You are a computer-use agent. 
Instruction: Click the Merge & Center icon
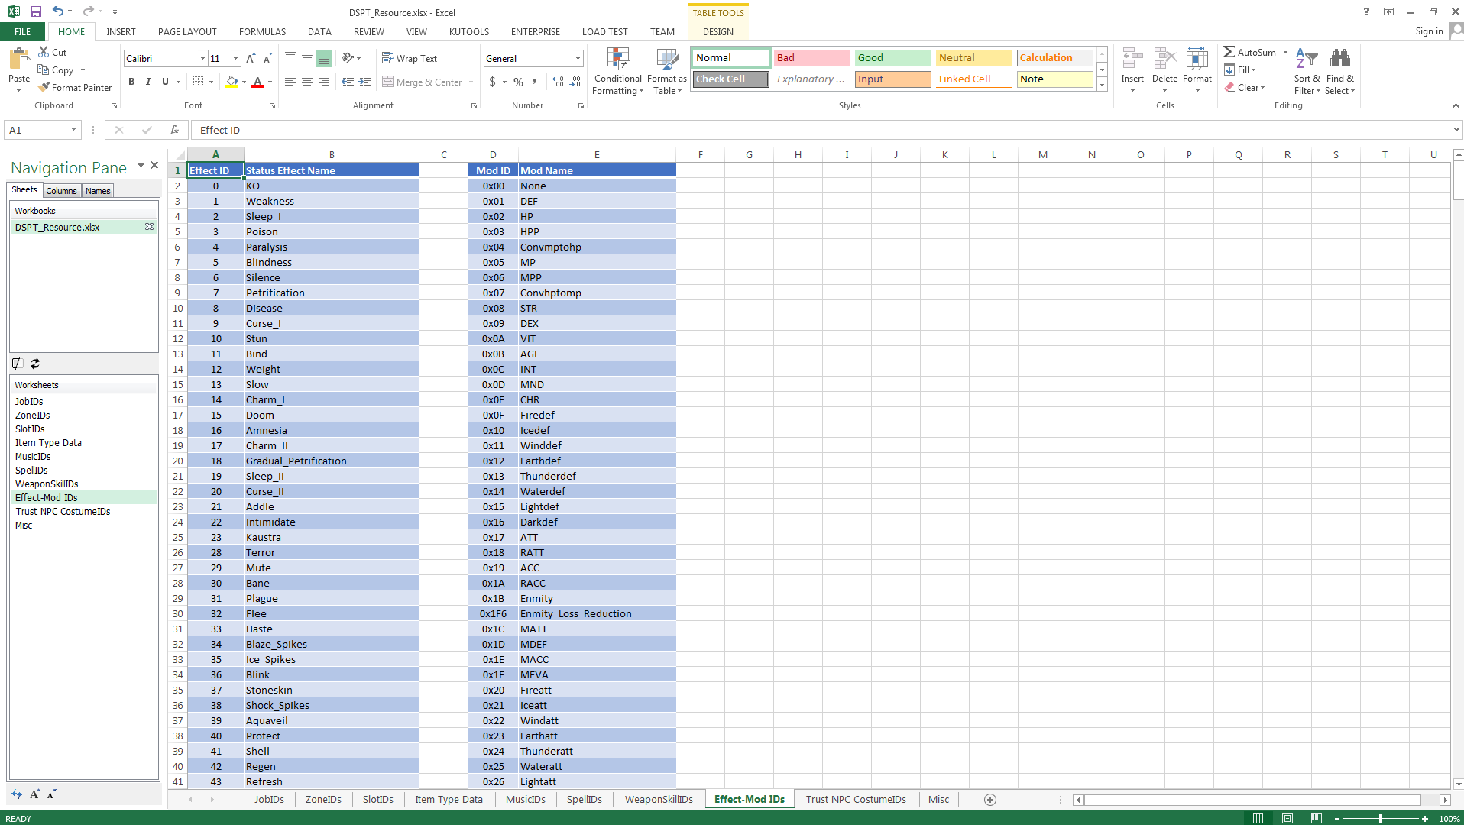pos(388,82)
